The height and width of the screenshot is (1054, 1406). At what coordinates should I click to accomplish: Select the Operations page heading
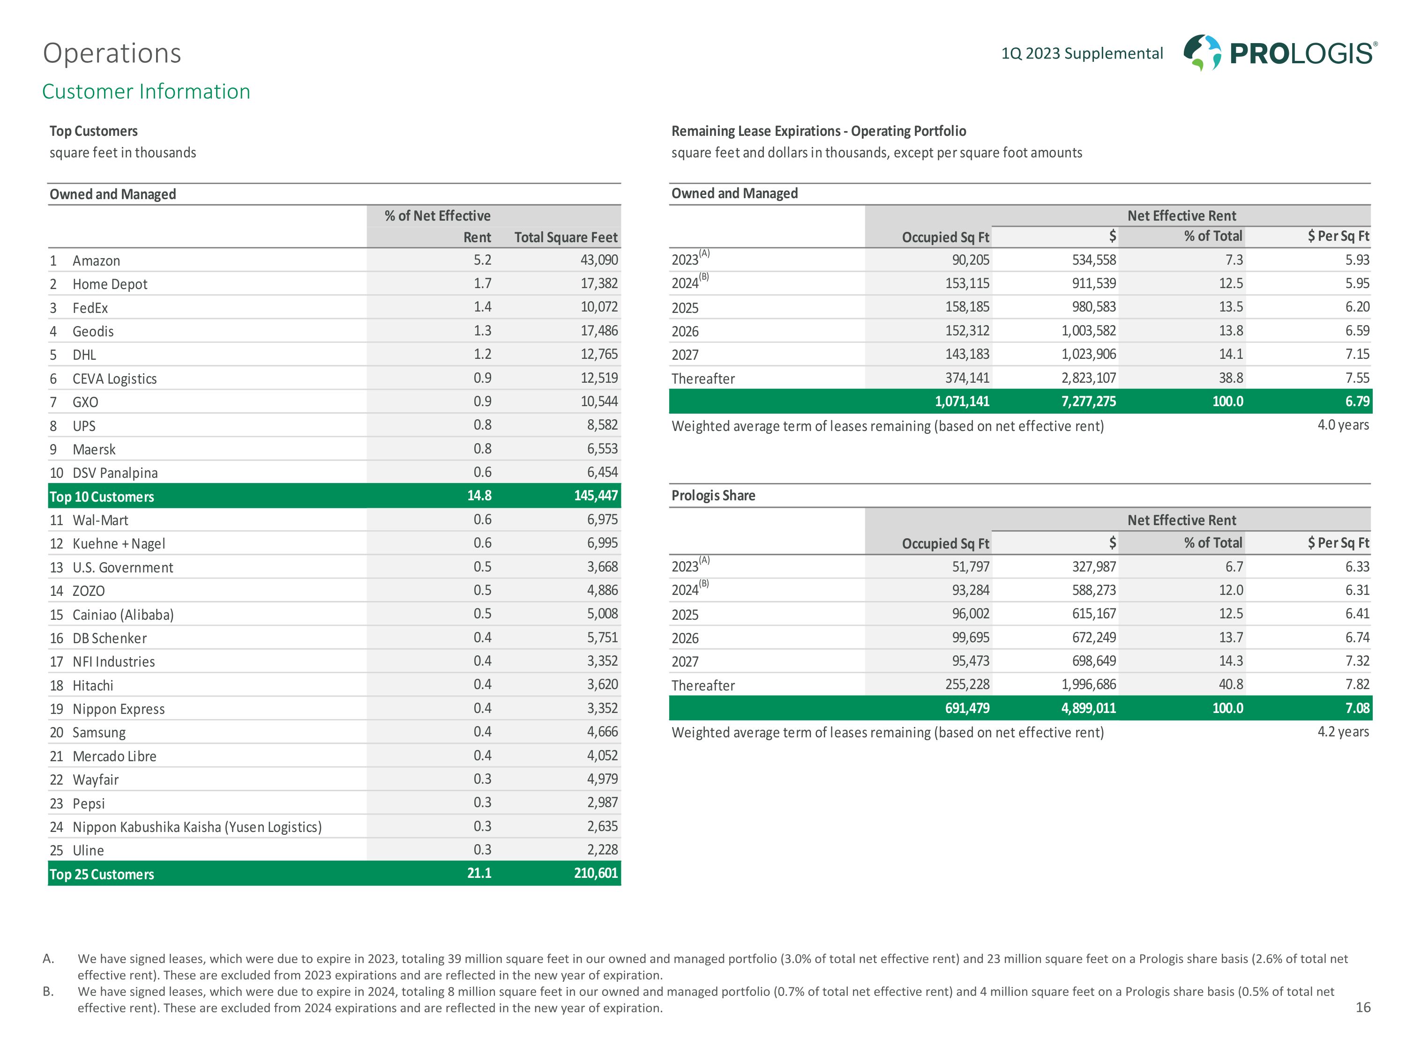(x=112, y=53)
